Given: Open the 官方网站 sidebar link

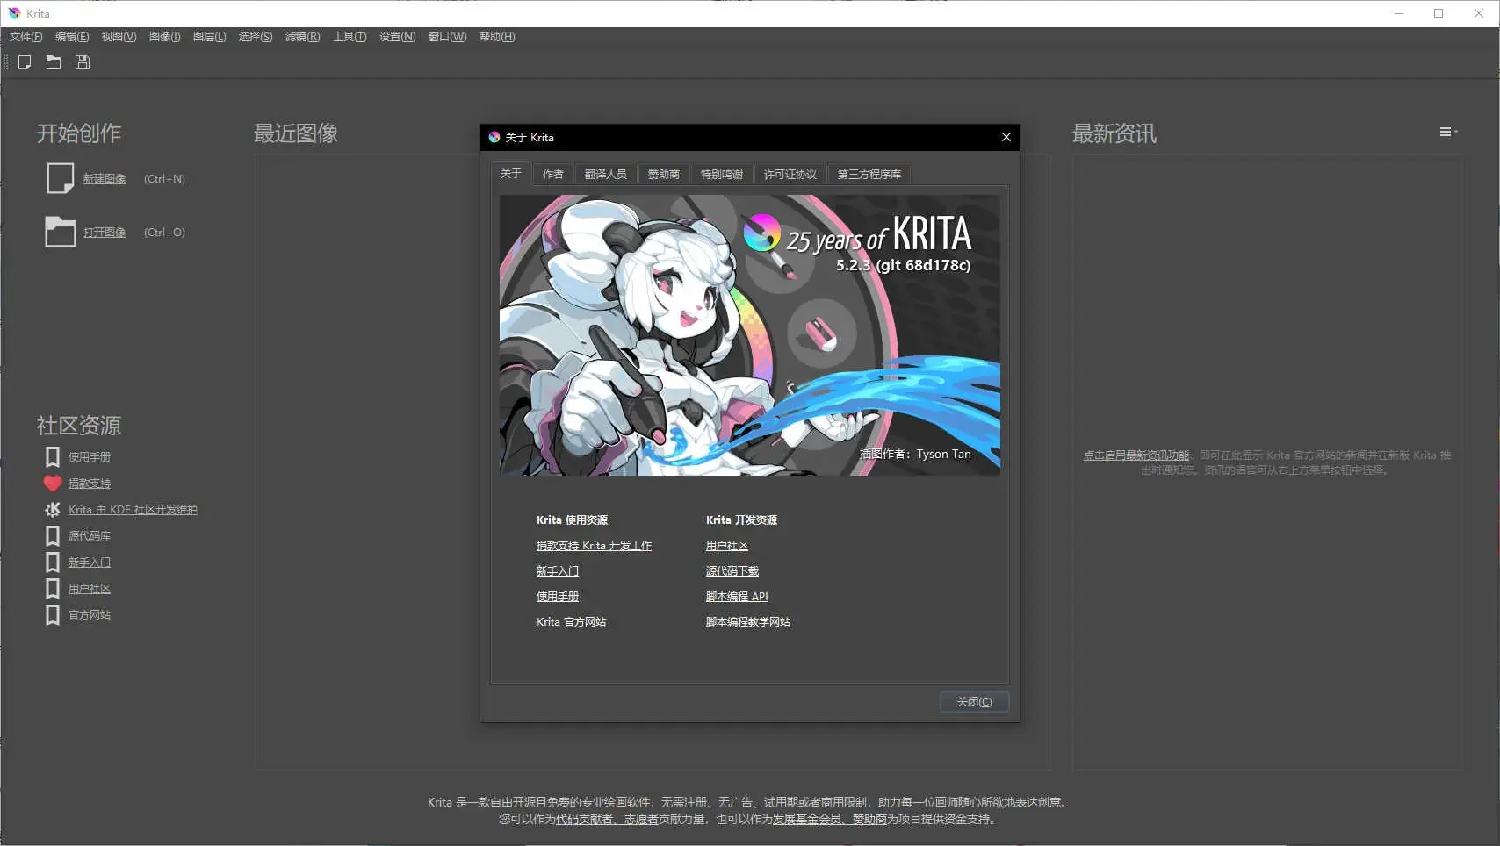Looking at the screenshot, I should pos(90,615).
